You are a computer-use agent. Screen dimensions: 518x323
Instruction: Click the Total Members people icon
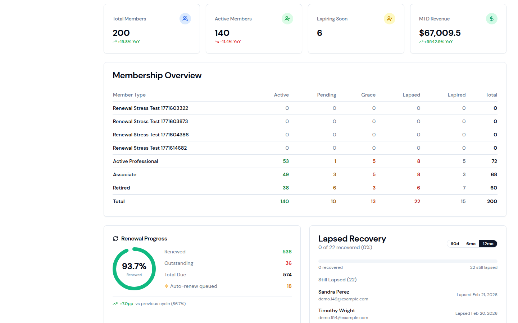(x=185, y=19)
